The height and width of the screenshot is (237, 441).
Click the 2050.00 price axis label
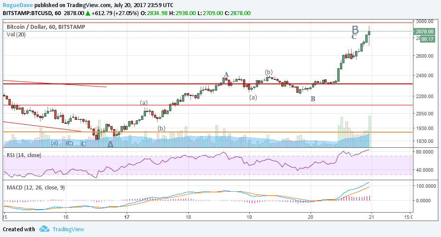[x=425, y=114]
